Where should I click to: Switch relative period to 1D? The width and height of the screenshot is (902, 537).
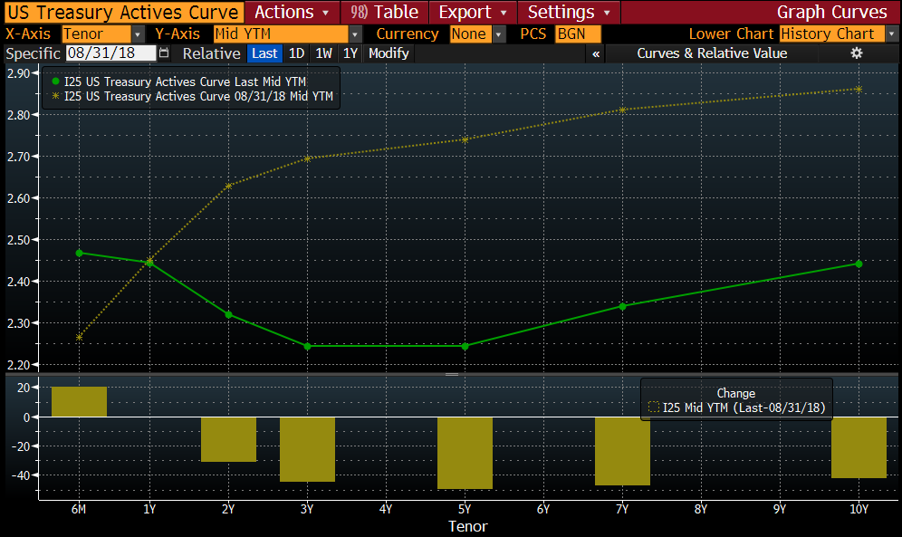click(x=296, y=53)
